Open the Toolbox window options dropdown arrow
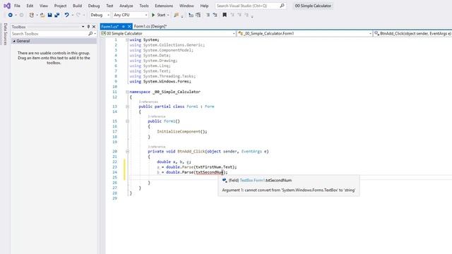Viewport: 452px width, 254px height. [x=83, y=27]
